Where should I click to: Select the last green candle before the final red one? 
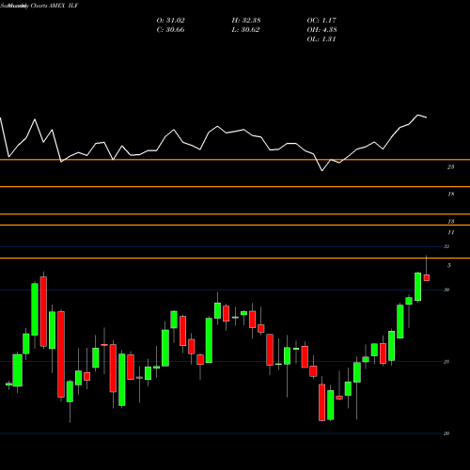click(x=417, y=287)
